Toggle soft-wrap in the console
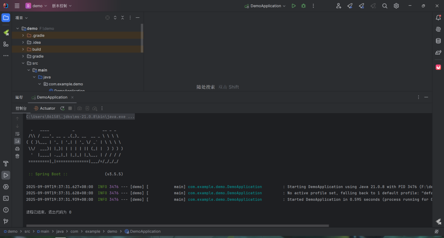 [x=17, y=134]
